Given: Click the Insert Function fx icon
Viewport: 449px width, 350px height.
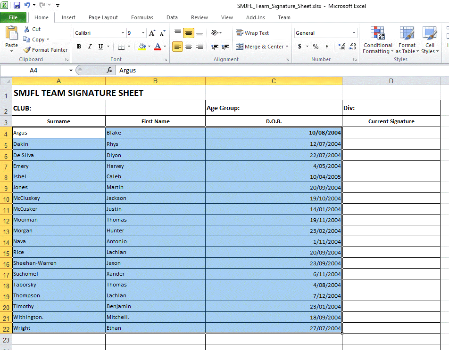Looking at the screenshot, I should (x=109, y=70).
